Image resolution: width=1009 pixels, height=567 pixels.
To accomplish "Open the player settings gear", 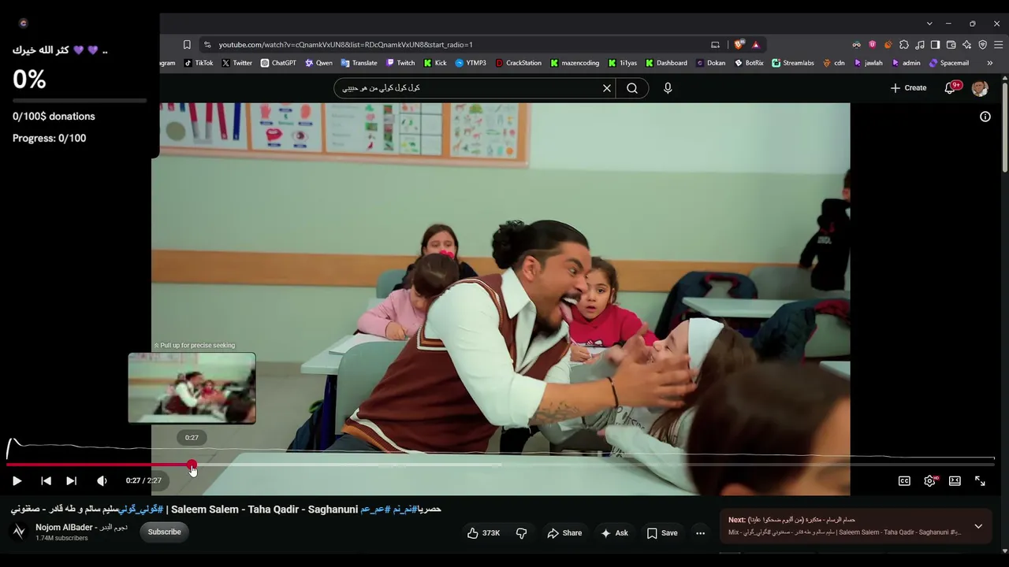I will pos(930,480).
